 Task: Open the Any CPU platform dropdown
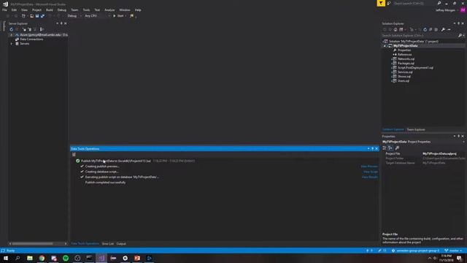pyautogui.click(x=97, y=16)
